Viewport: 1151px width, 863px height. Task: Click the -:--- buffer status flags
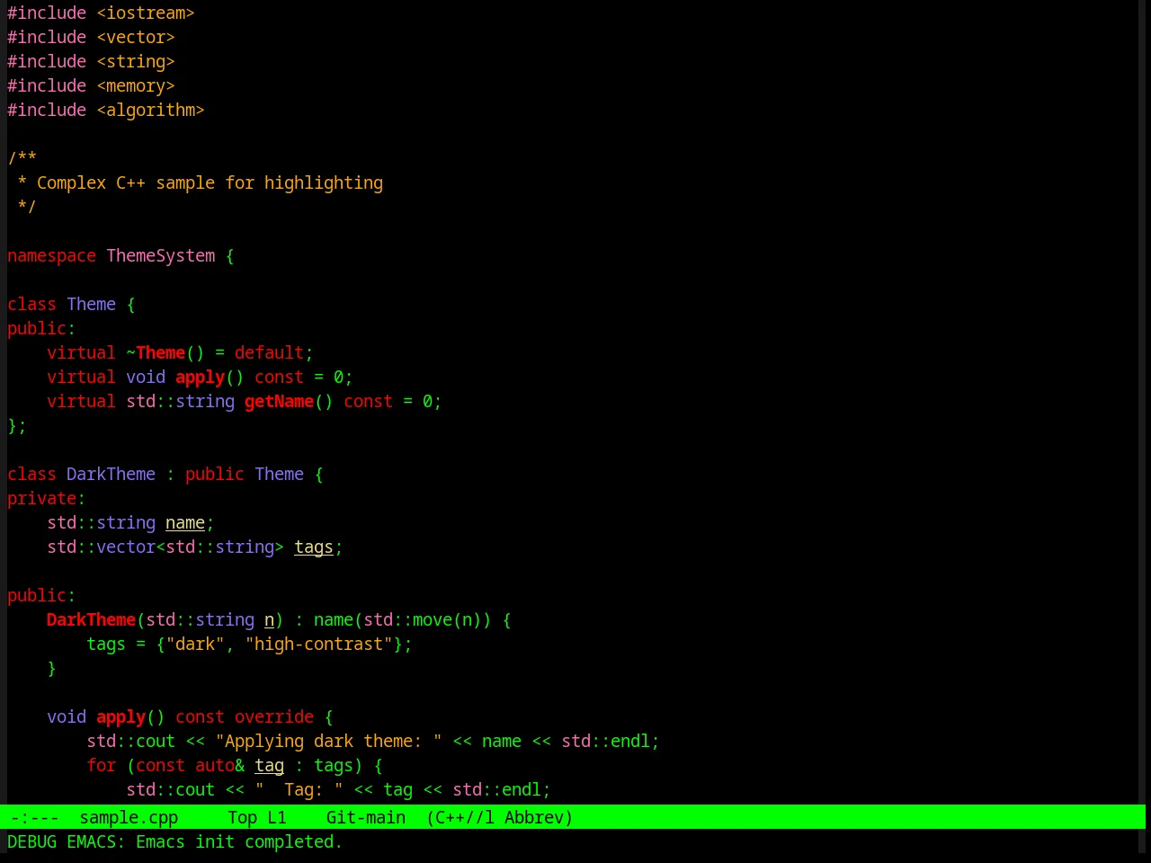click(34, 817)
